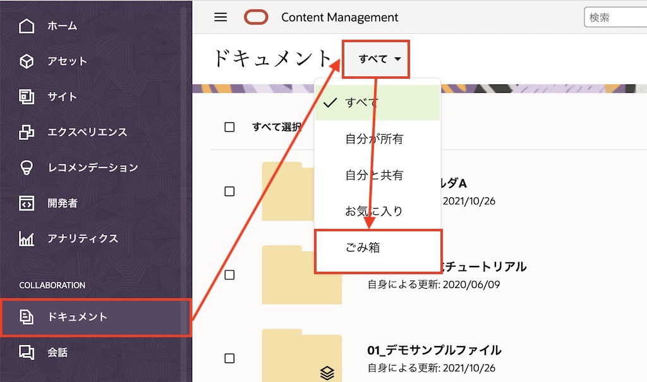Select the checkbox for 01_デモサンプルファイル
Image resolution: width=647 pixels, height=382 pixels.
pos(231,359)
